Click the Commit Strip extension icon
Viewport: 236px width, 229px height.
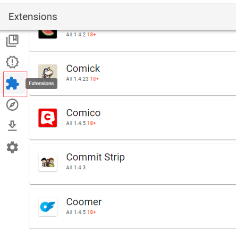point(48,162)
